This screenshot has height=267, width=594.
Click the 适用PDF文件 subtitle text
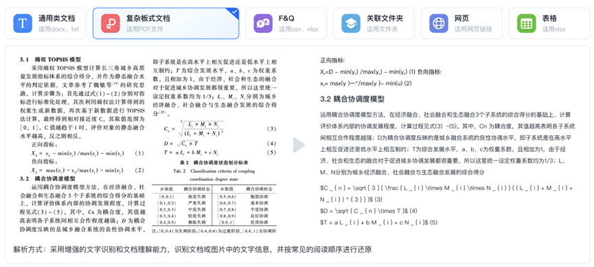click(x=144, y=29)
